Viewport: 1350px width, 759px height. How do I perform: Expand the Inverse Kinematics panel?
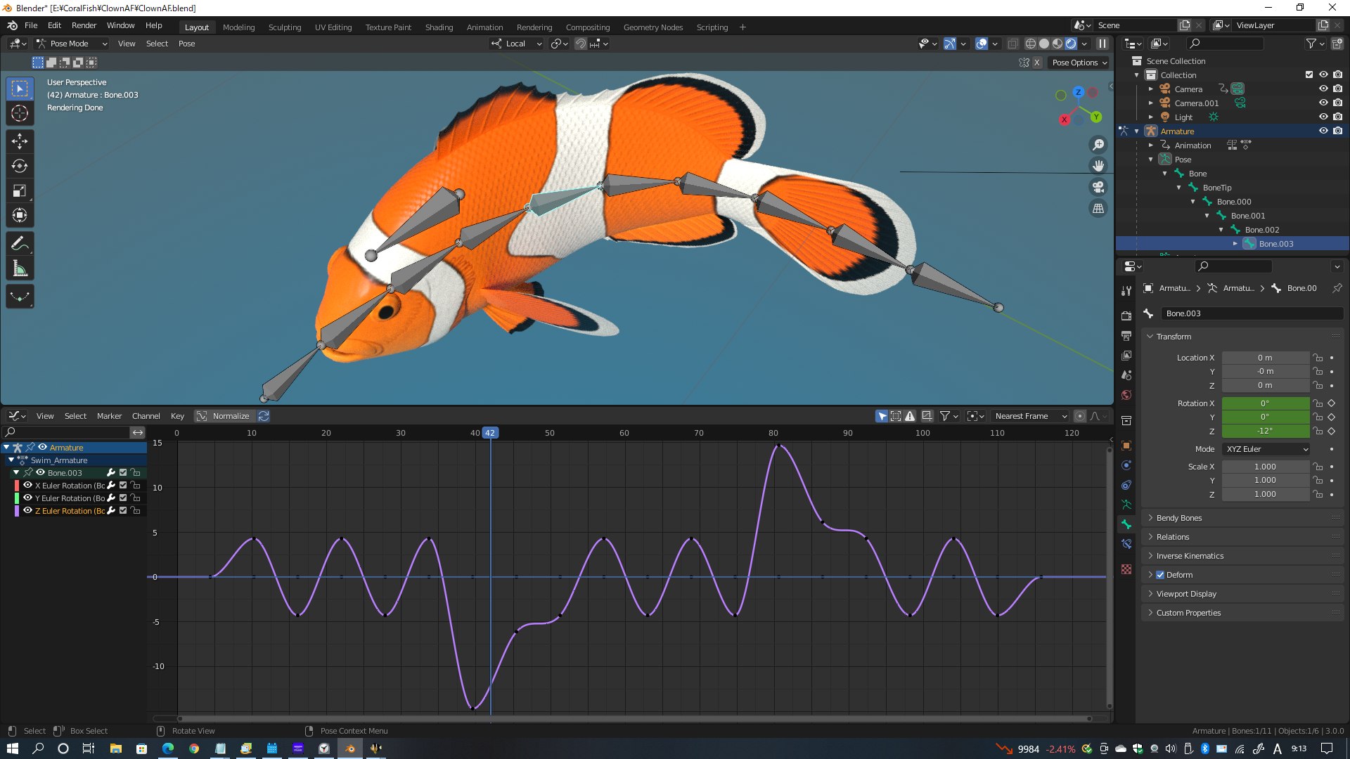click(1242, 556)
